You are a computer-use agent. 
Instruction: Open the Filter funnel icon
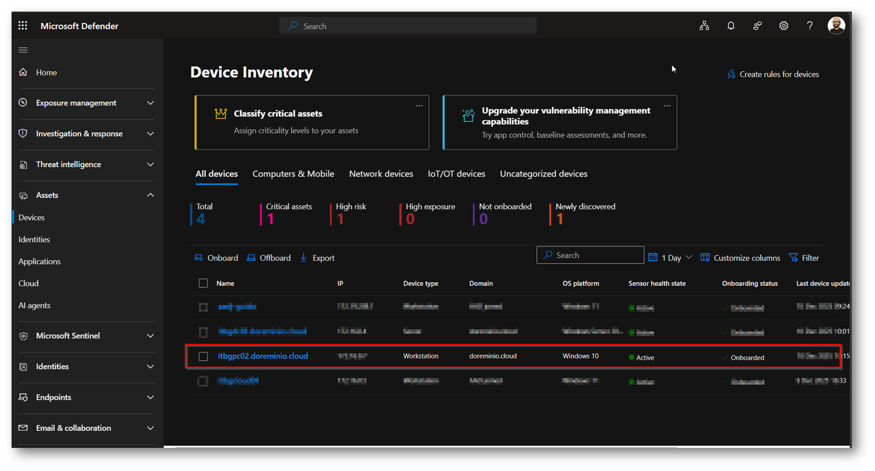tap(793, 258)
